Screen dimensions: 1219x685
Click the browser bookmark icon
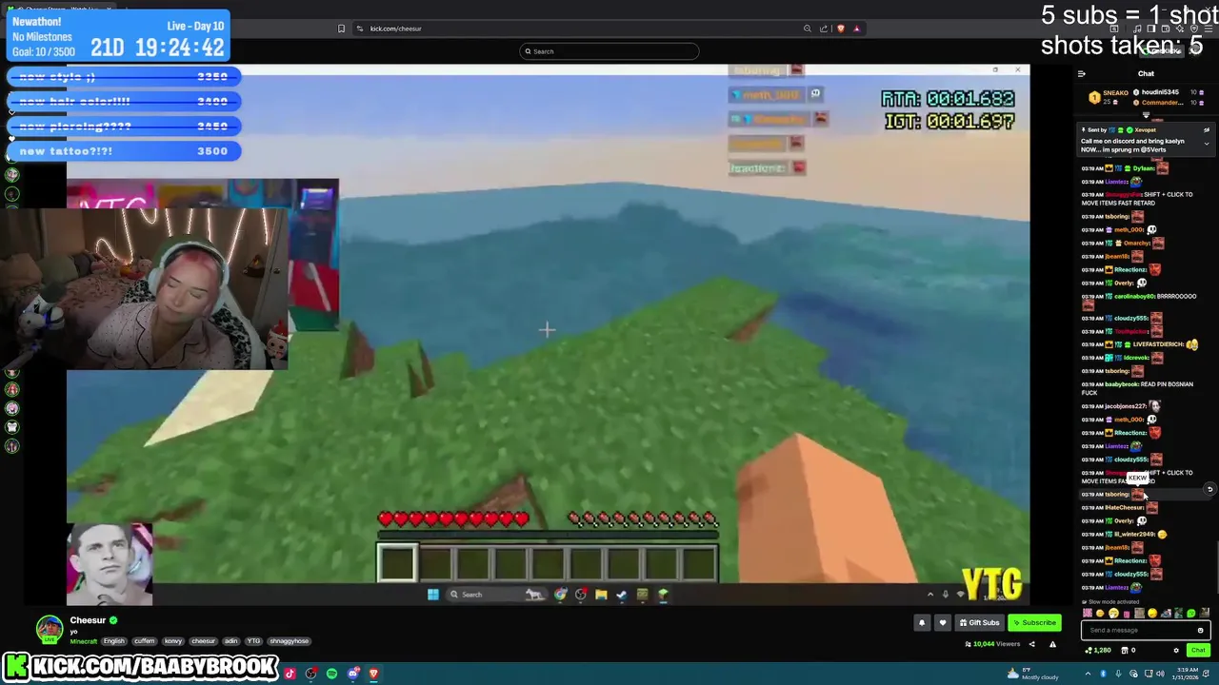[x=342, y=29]
